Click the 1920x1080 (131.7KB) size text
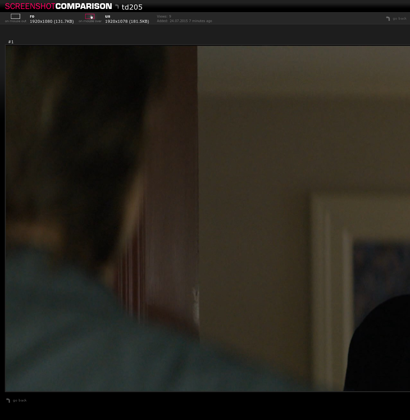The height and width of the screenshot is (420, 410). (52, 21)
